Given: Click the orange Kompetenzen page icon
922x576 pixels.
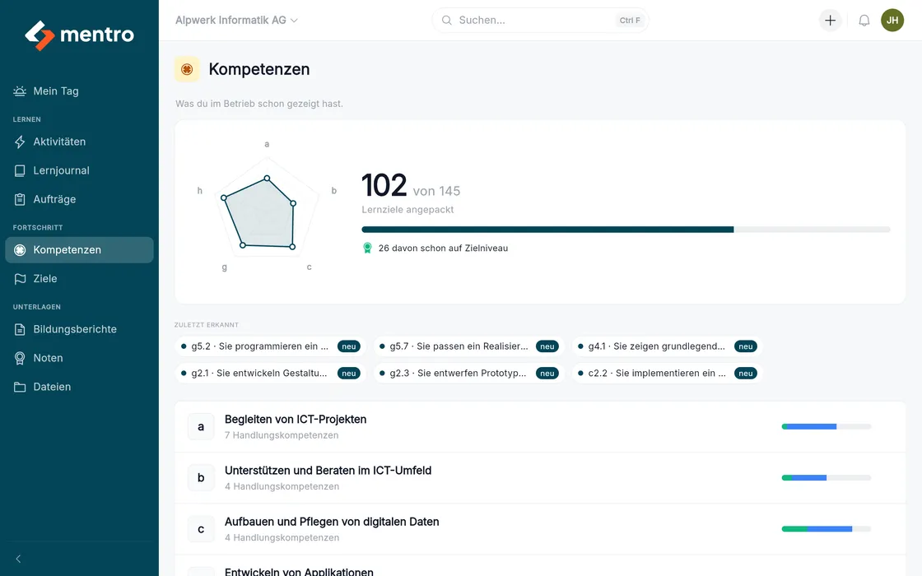Looking at the screenshot, I should (x=187, y=69).
